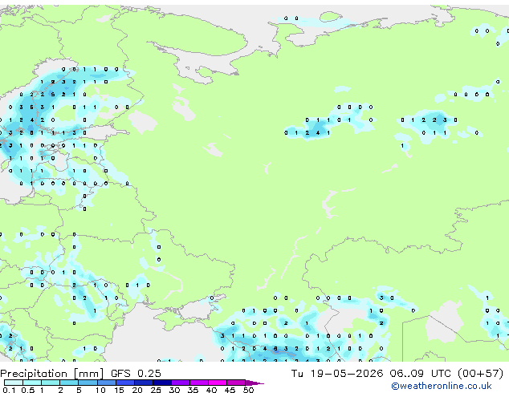The height and width of the screenshot is (393, 509).
Task: Select the 35–40 mm legend swatch
Action: coord(198,383)
